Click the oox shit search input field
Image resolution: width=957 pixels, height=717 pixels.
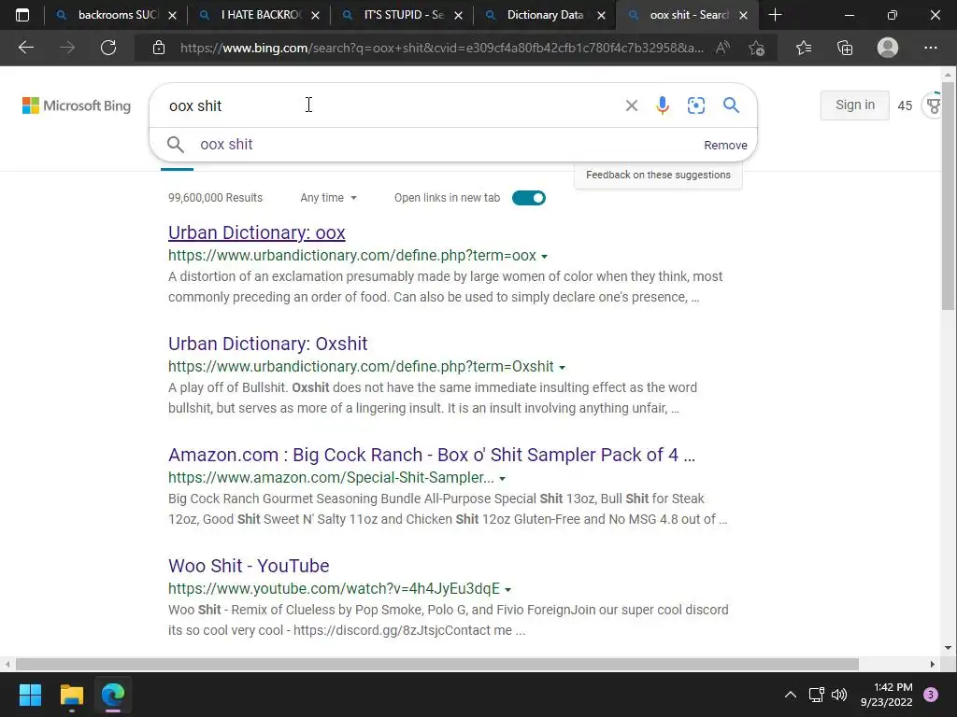pos(391,105)
